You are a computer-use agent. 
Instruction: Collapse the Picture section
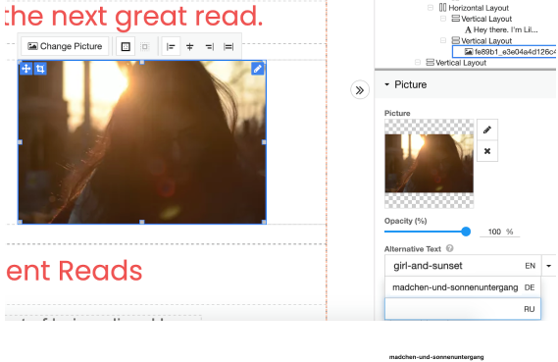pyautogui.click(x=386, y=84)
